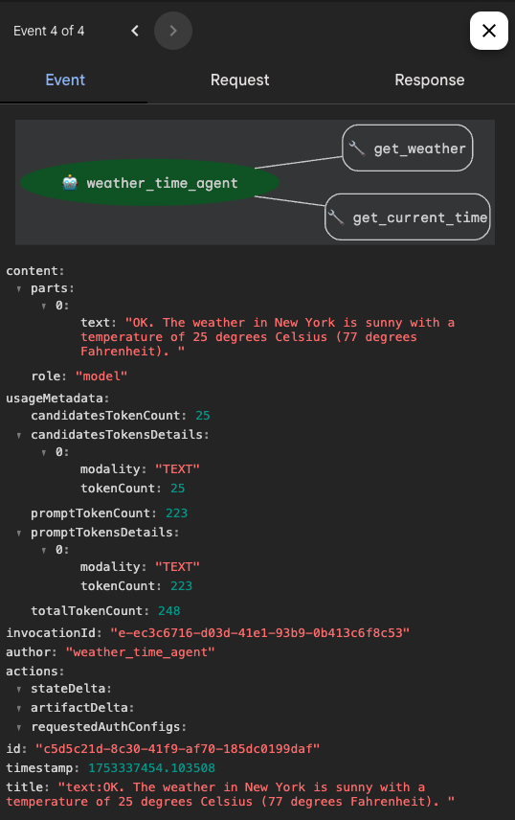The height and width of the screenshot is (820, 515).
Task: Click the wrench icon in get_weather node
Action: 357,148
